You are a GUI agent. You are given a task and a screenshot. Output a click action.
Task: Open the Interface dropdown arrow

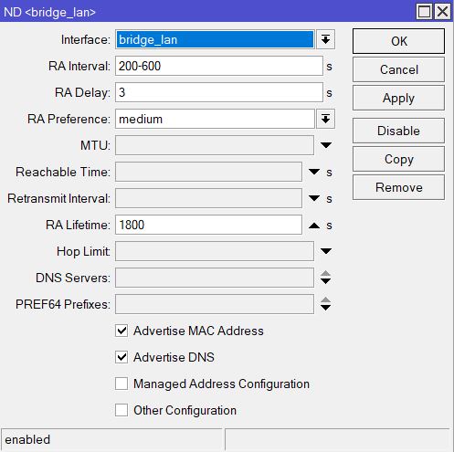pos(325,39)
